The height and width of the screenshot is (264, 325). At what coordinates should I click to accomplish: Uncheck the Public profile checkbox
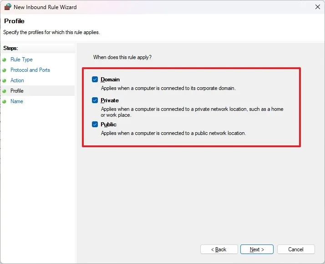coord(95,125)
